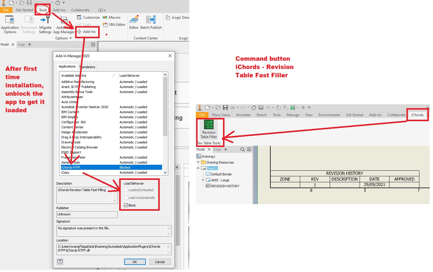Click the Open folder icon in the drawing window toolbar
The image size is (433, 272).
pos(218,108)
